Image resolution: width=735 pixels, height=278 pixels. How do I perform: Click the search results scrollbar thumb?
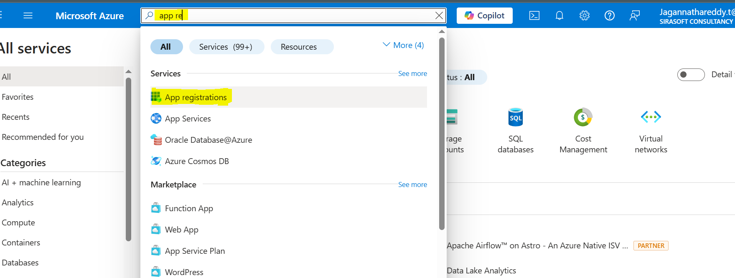point(442,134)
